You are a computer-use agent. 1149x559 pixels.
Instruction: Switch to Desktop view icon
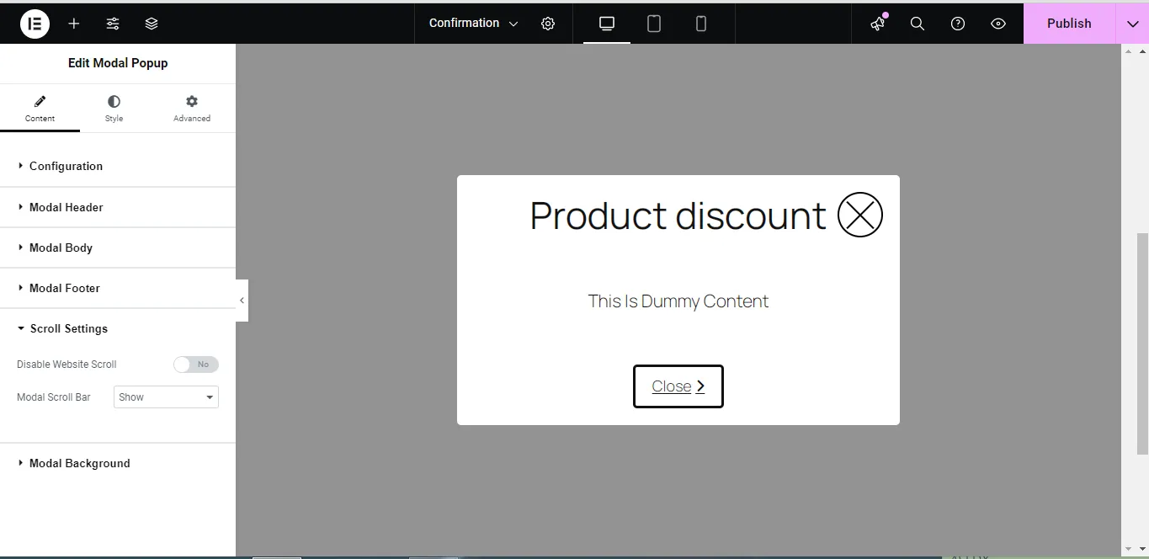[x=607, y=24]
